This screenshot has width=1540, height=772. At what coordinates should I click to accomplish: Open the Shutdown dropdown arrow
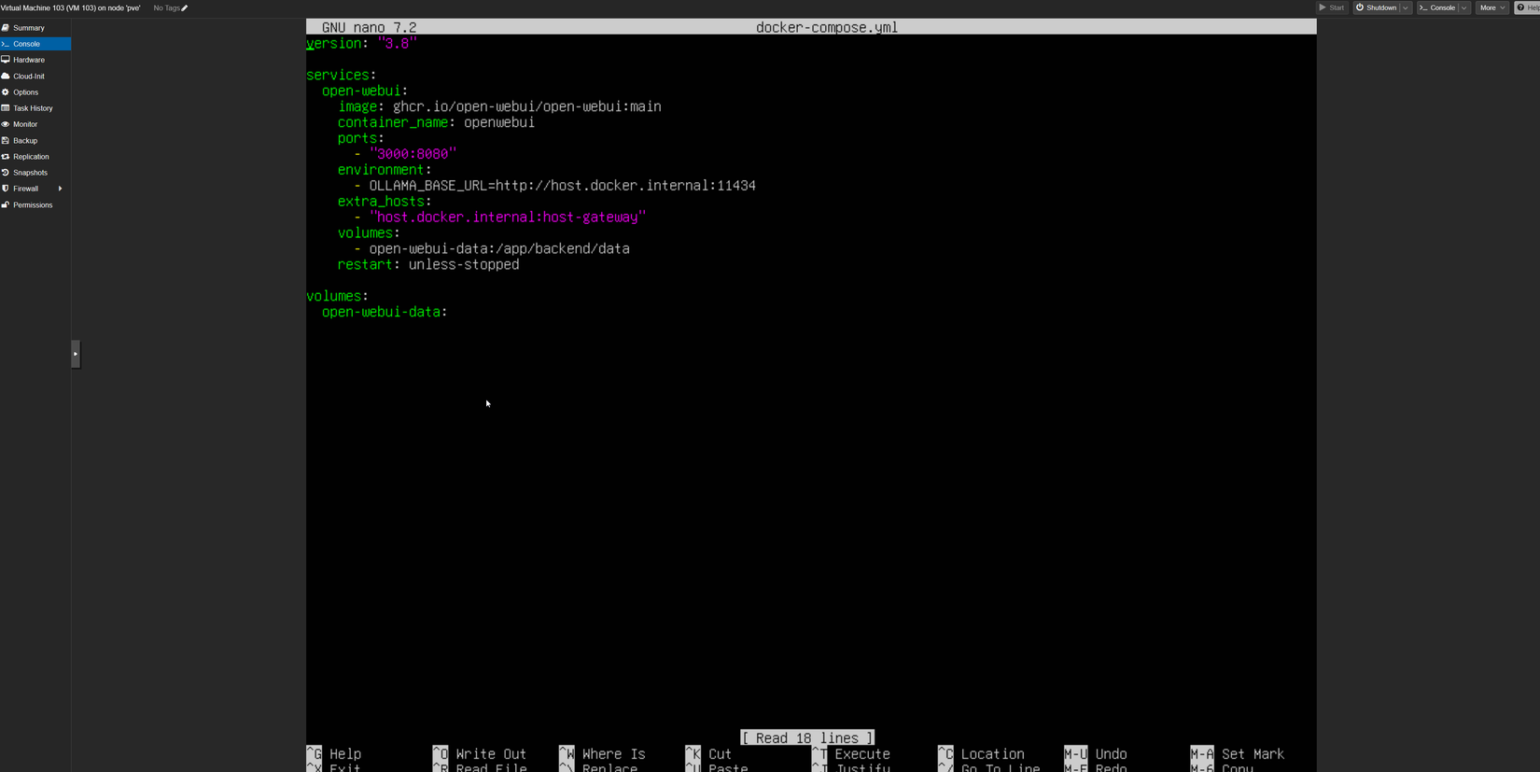click(x=1406, y=7)
